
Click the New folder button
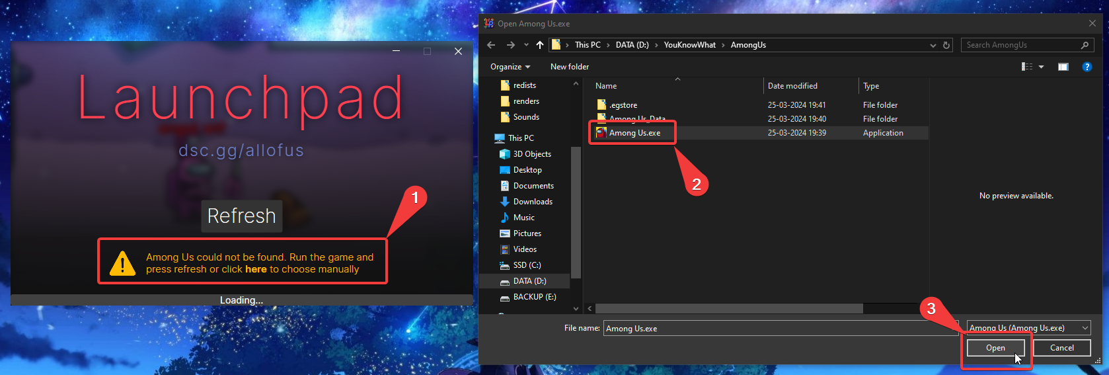click(x=570, y=67)
